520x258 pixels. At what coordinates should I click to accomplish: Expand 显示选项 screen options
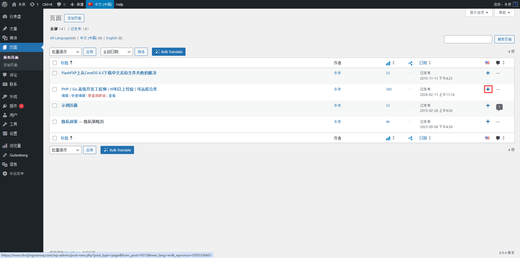tap(479, 12)
